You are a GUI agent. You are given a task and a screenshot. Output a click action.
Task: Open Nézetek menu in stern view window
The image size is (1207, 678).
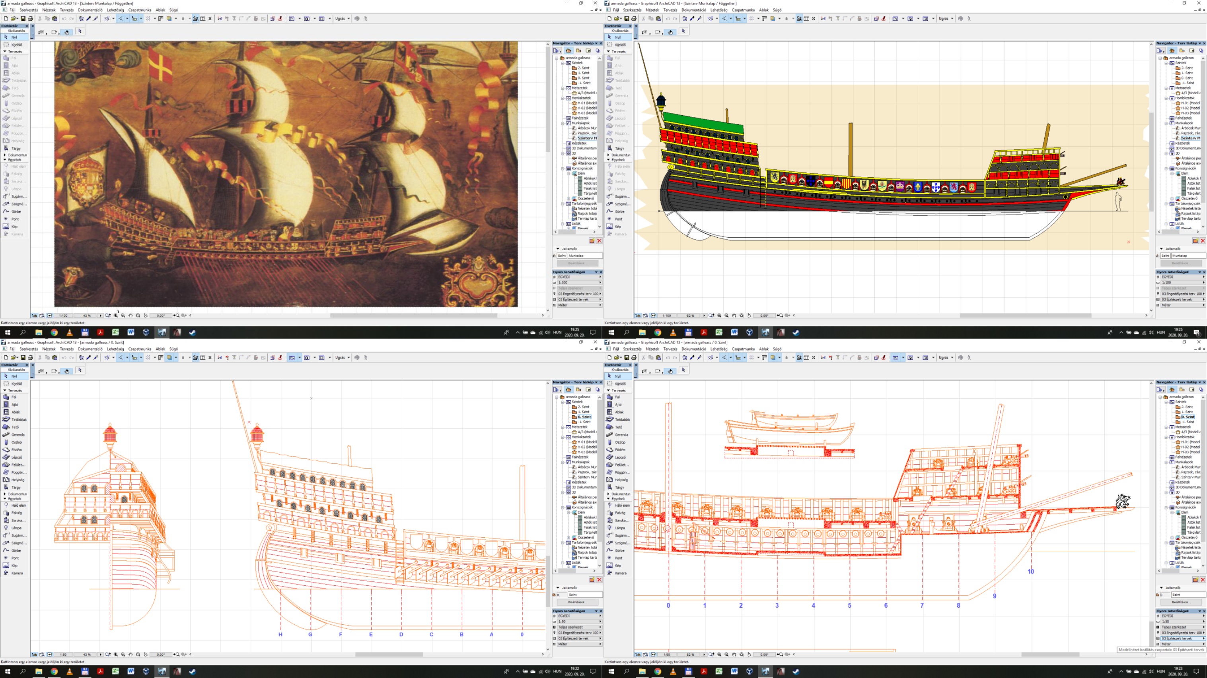coord(49,349)
